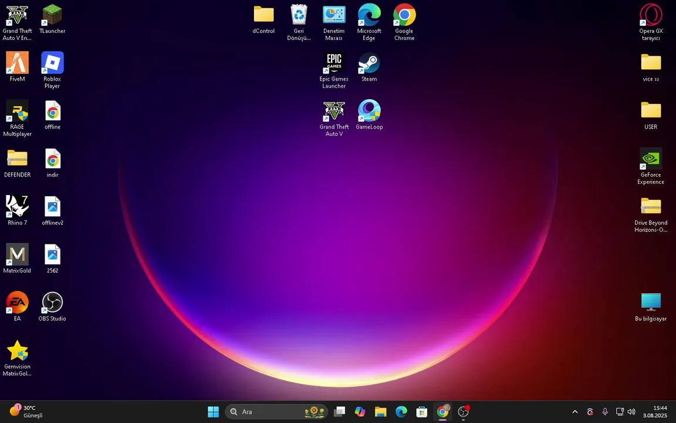Open network settings from tray icon

click(620, 412)
